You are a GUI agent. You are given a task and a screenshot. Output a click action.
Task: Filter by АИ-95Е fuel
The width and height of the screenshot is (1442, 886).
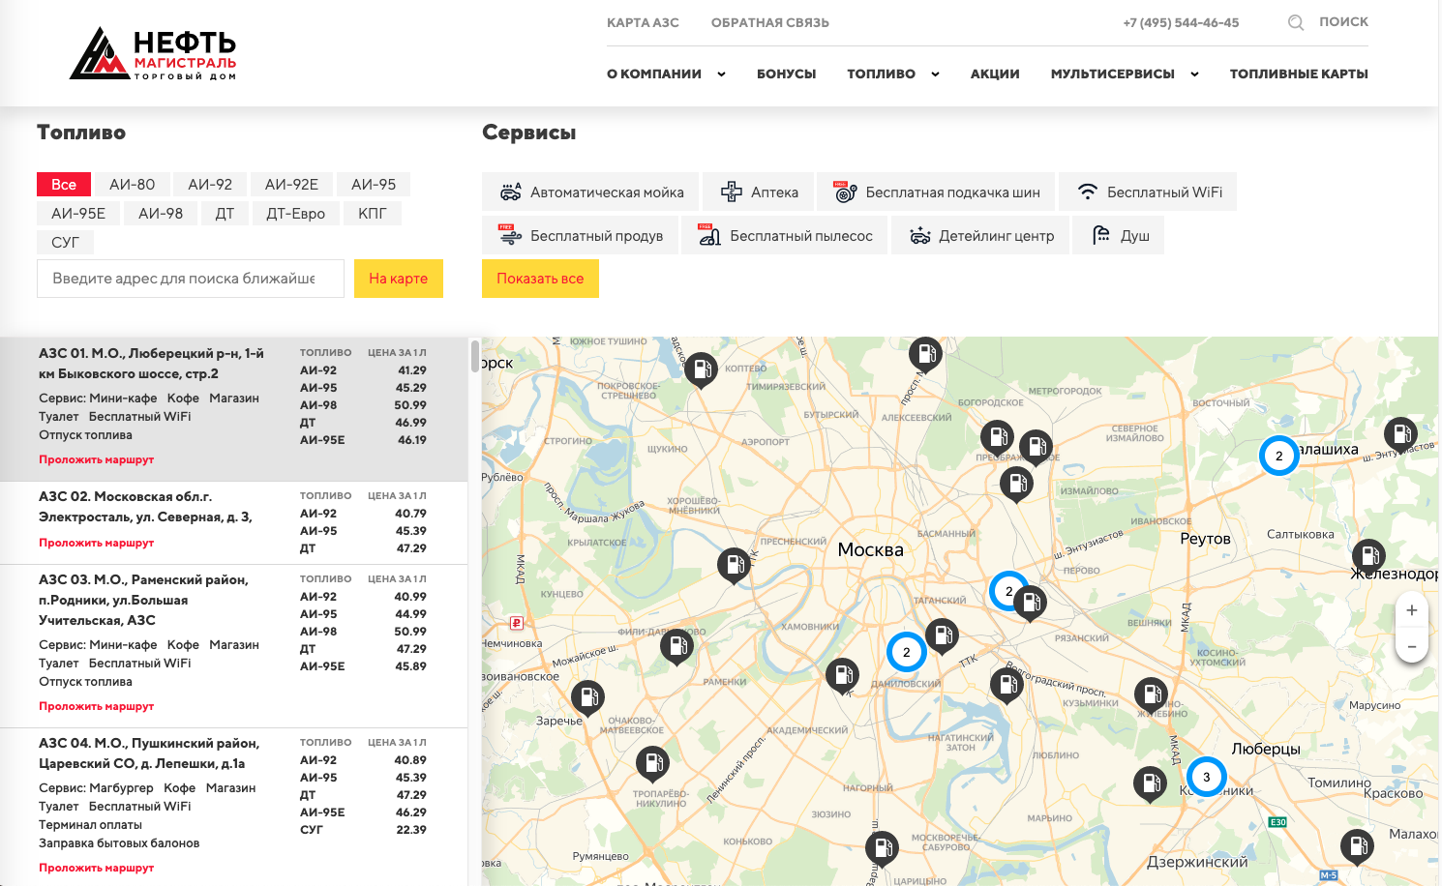point(78,213)
